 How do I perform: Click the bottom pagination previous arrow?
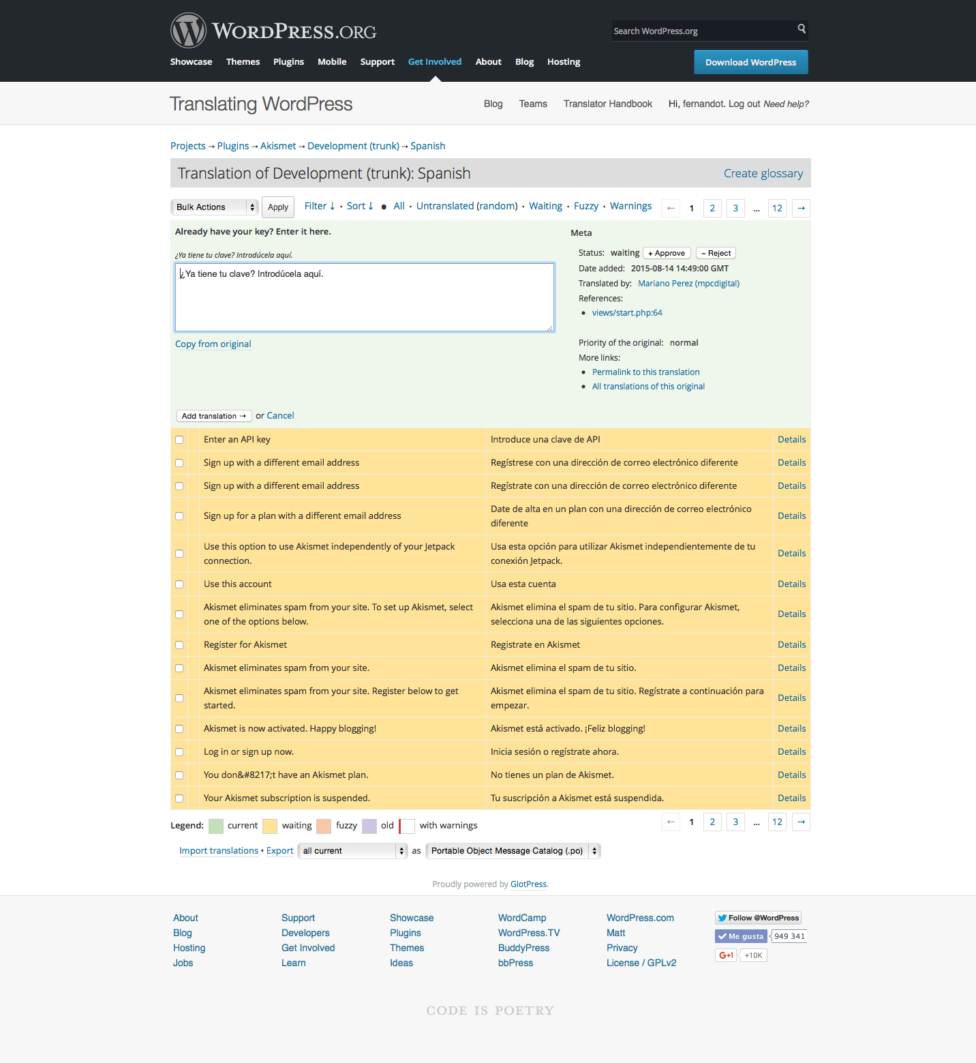[671, 822]
